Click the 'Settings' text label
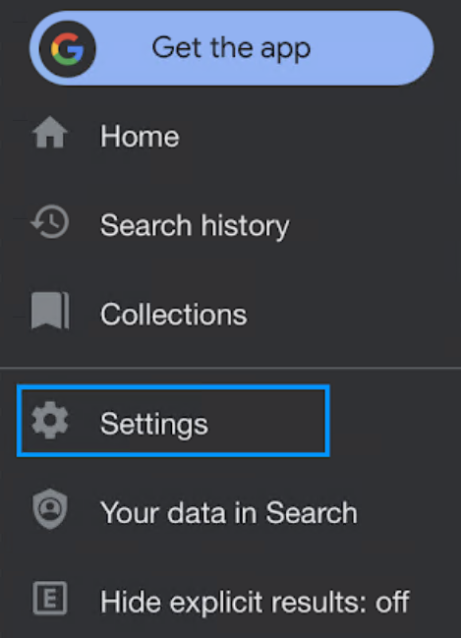Viewport: 461px width, 638px height. (154, 425)
